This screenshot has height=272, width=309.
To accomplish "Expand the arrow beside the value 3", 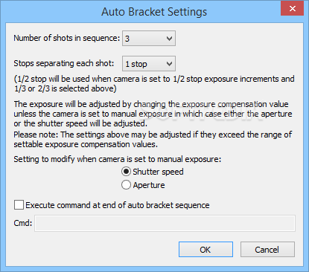I will [x=169, y=39].
